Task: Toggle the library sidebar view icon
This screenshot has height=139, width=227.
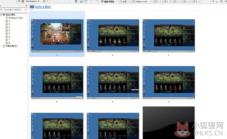Action: 76,2
